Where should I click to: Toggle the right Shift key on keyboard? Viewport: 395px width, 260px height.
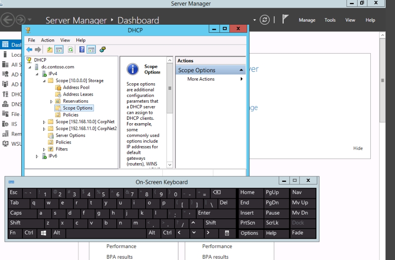(x=220, y=223)
